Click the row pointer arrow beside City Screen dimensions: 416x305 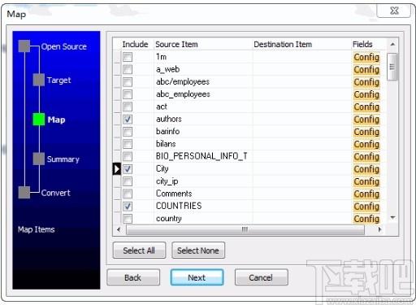(x=117, y=169)
